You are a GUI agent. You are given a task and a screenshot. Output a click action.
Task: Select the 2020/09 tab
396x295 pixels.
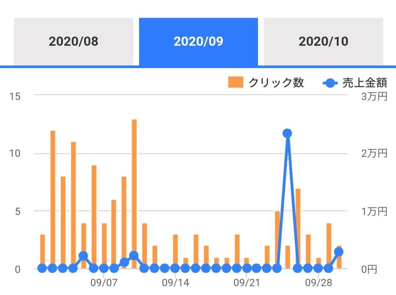pos(198,41)
